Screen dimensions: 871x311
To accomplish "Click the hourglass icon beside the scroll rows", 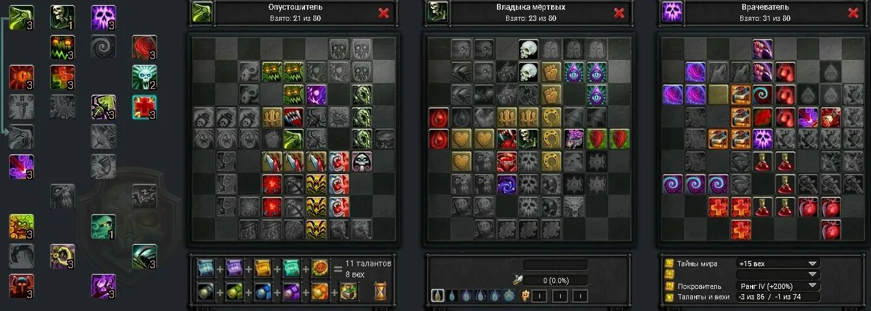I will tap(381, 292).
